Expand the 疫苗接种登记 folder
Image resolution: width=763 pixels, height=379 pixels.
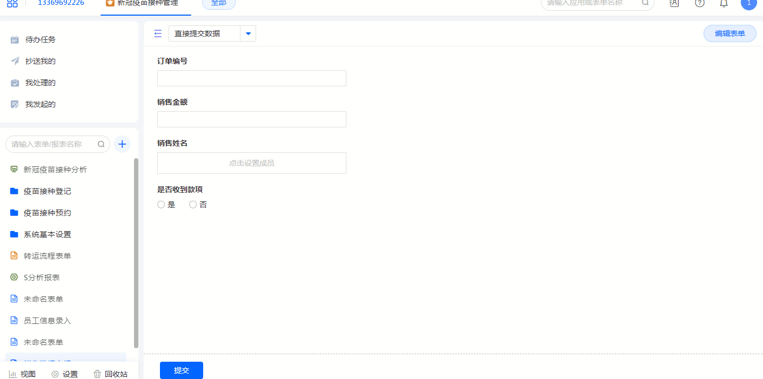(x=47, y=191)
